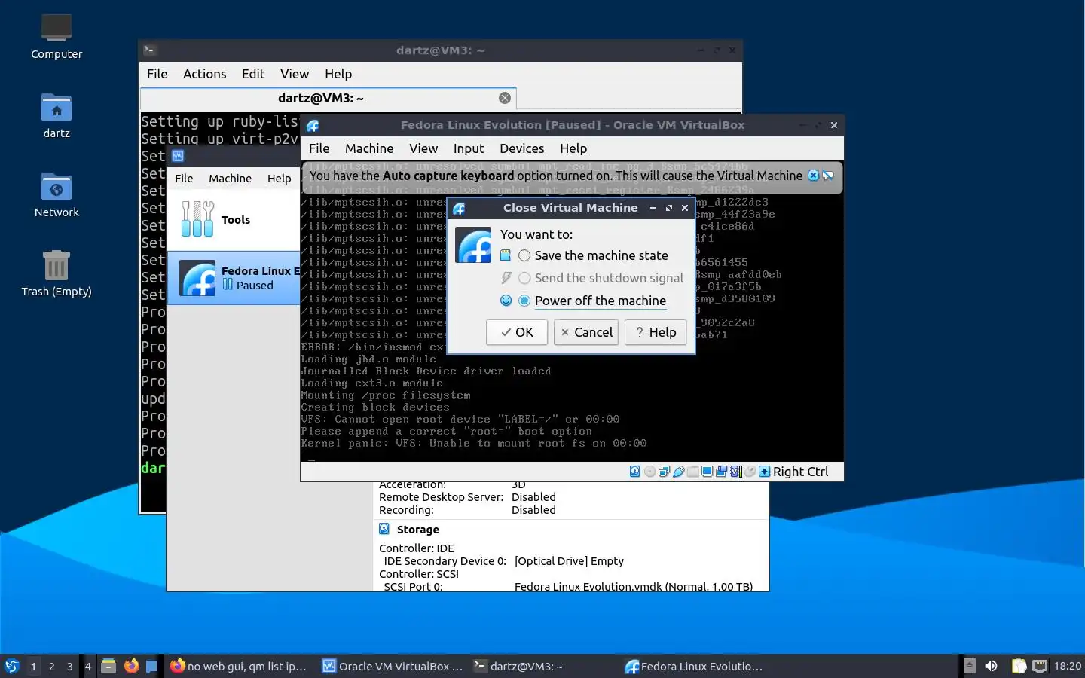Screen dimensions: 1085x678
Task: Click the Right Ctrl host key label
Action: tap(800, 472)
